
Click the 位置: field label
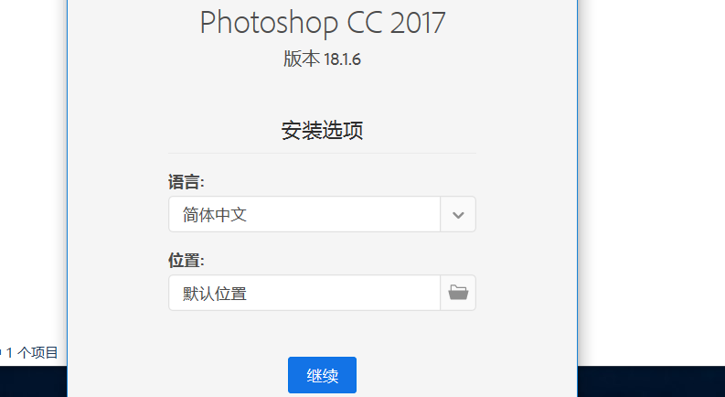click(x=186, y=261)
